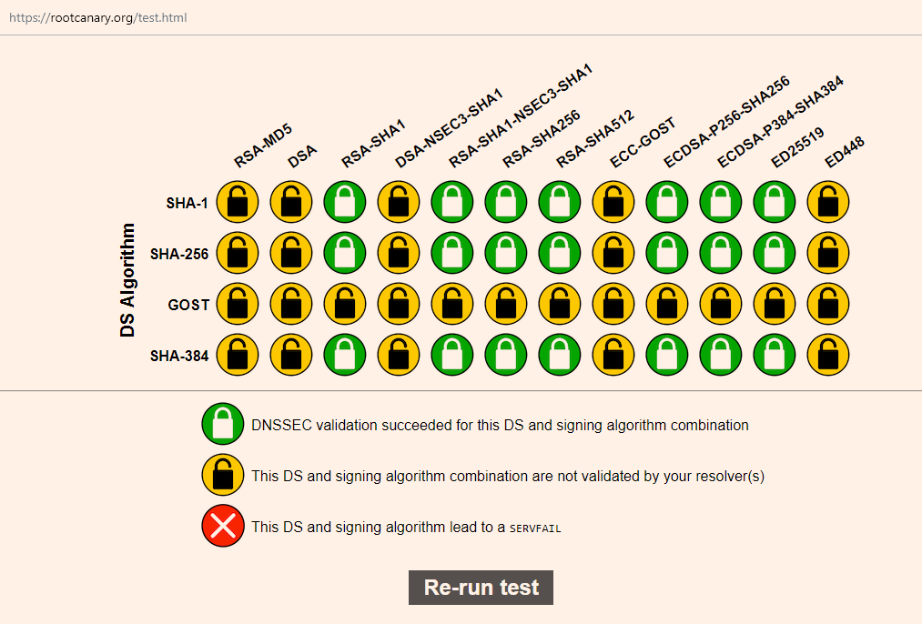Screen dimensions: 922x624
Task: Click SHA-384 row lock under ECDSA-P256-SHA256
Action: 667,355
